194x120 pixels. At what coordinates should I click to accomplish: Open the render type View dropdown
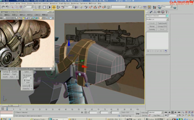click(167, 7)
